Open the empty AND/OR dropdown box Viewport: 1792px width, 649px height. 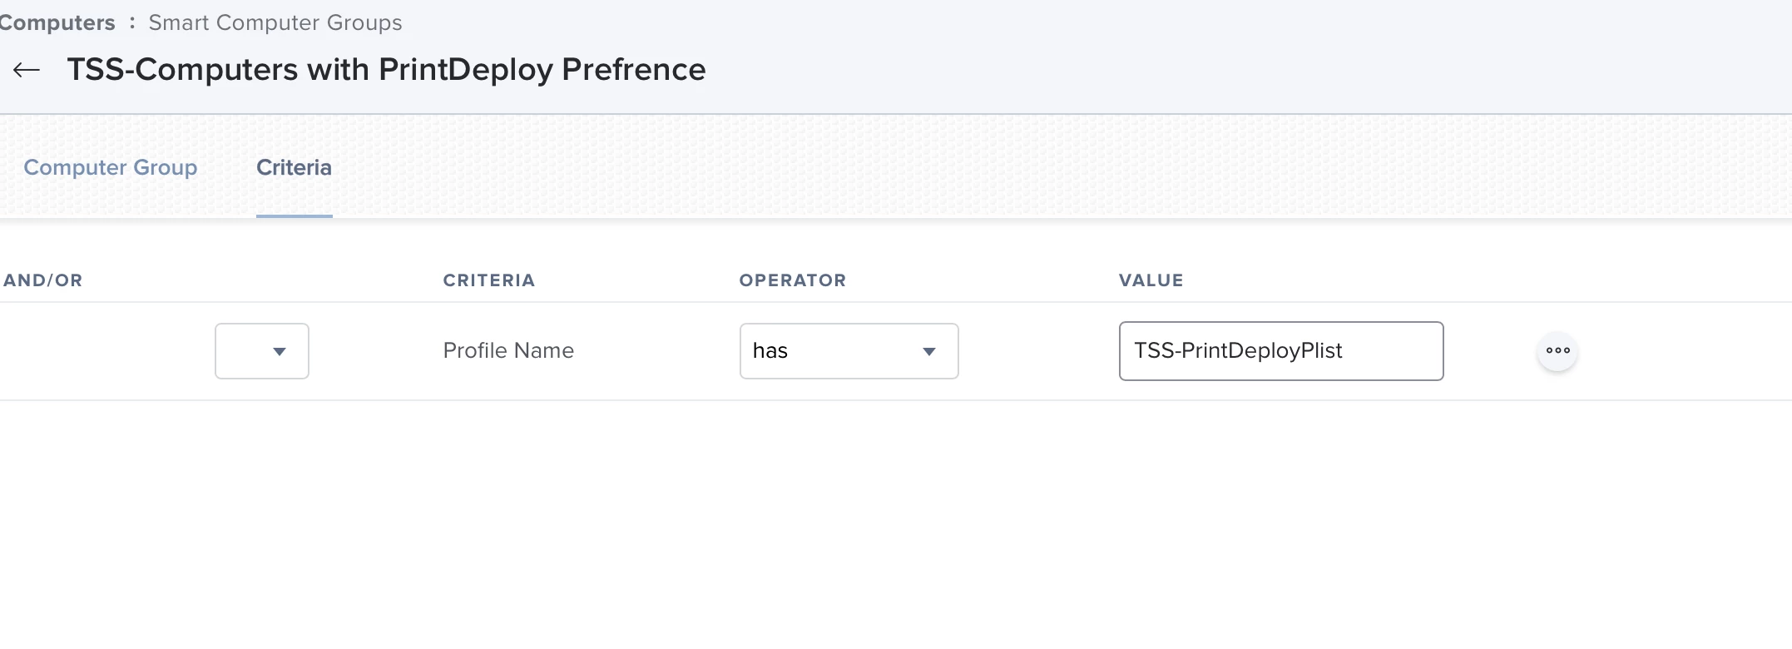[262, 351]
